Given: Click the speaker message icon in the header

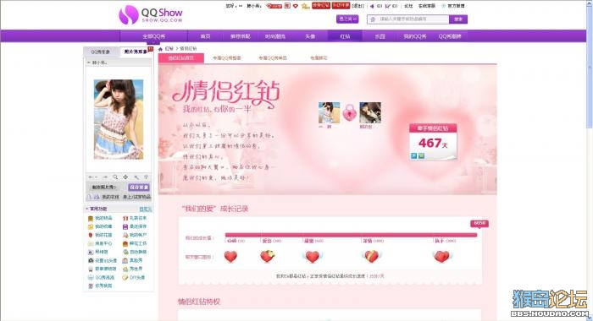Looking at the screenshot, I should pos(372,6).
